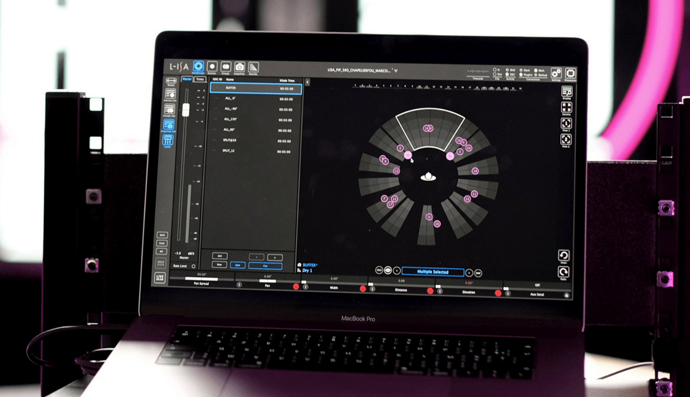Switch to the Trims tab
Screen dimensions: 690x397
[x=200, y=79]
